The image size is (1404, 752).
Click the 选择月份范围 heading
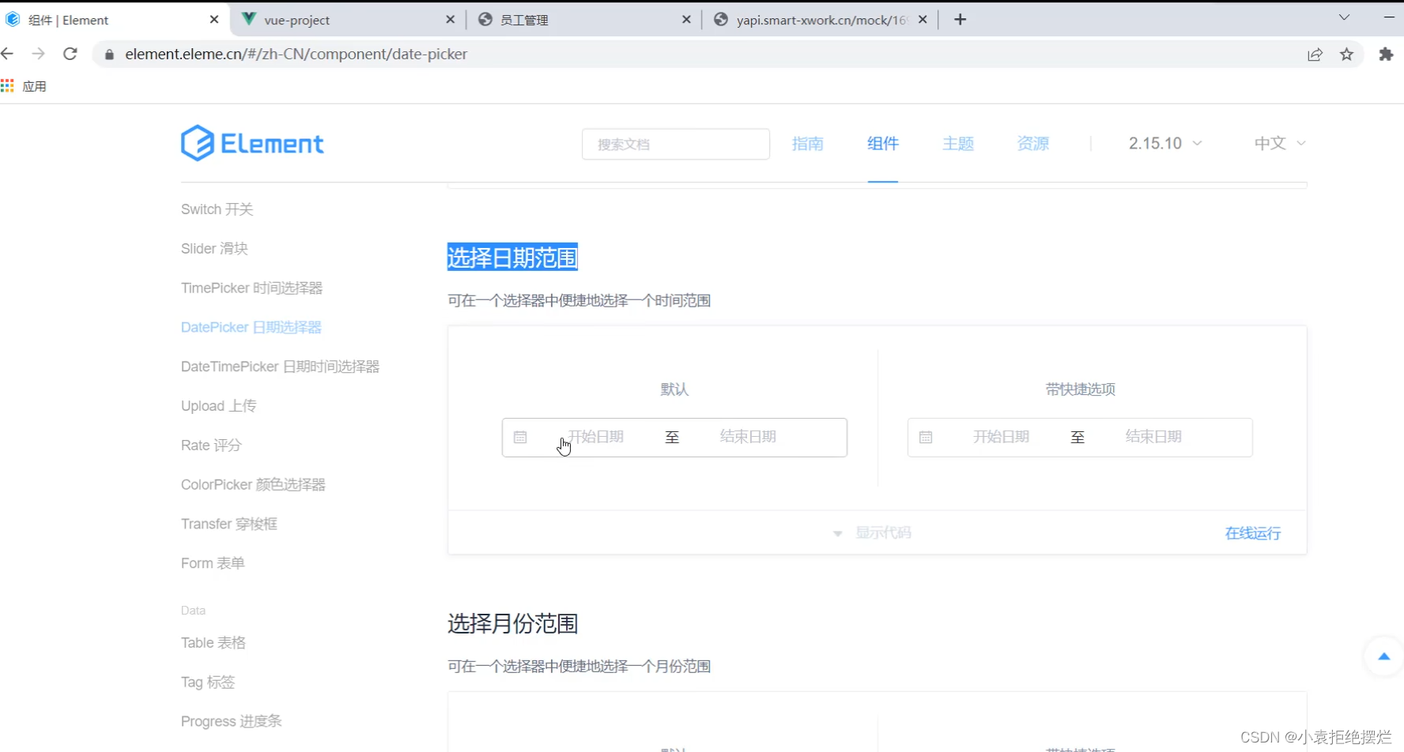point(512,624)
